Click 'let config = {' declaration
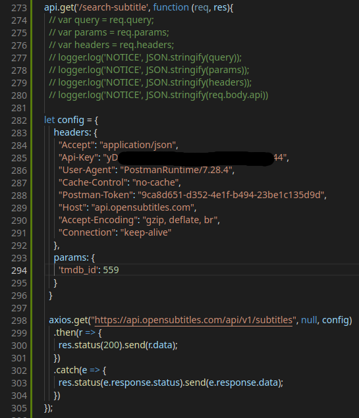 [71, 120]
